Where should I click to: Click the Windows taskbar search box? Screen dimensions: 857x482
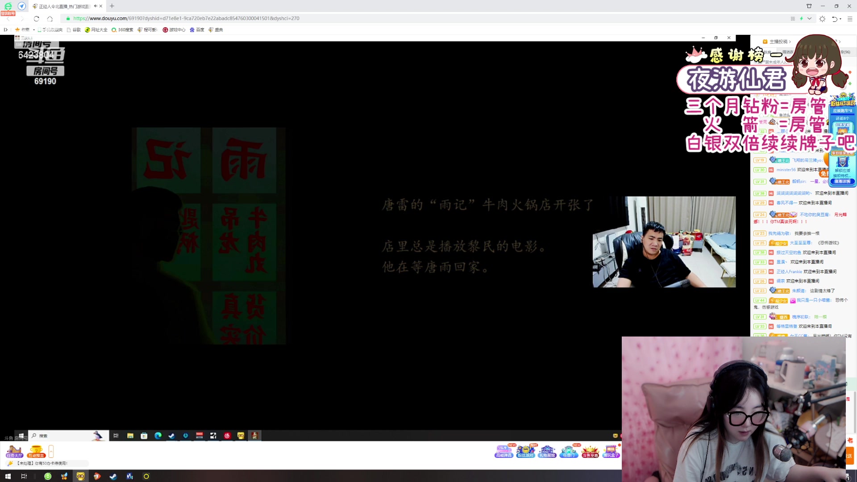67,436
